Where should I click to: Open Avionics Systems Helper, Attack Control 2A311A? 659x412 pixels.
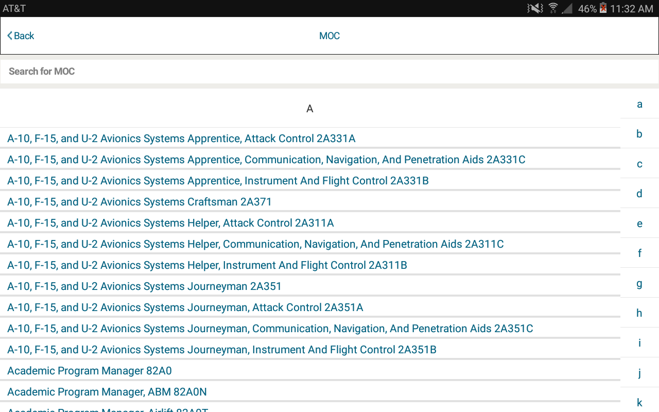(170, 223)
